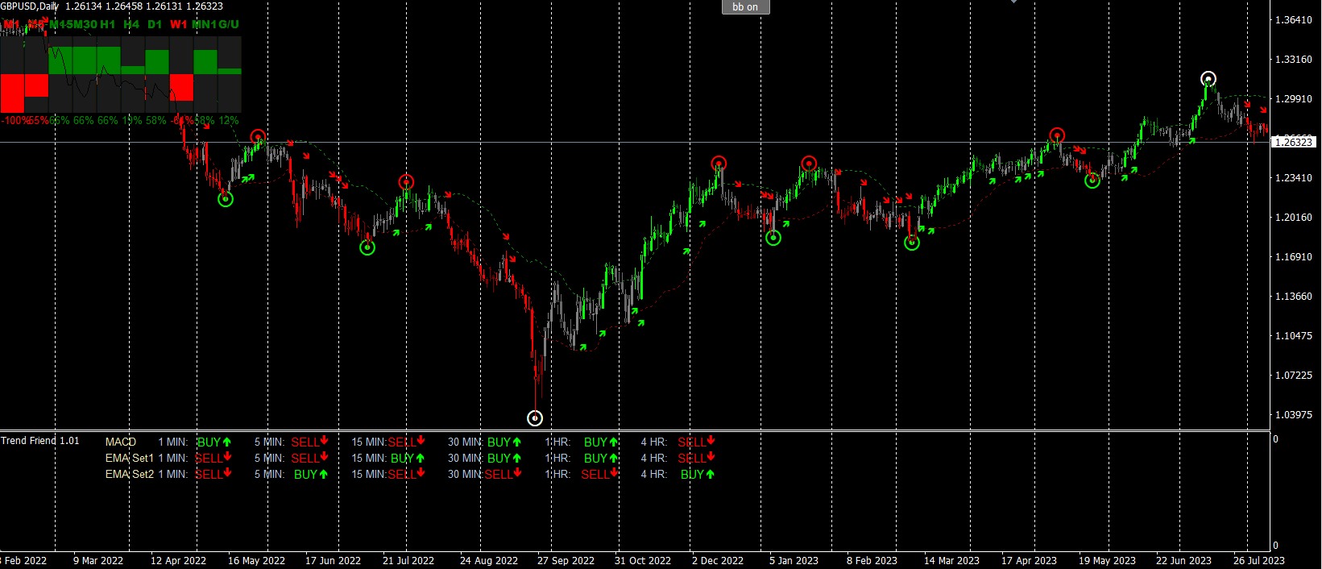Click the 1.36410 price level on the axis
This screenshot has width=1322, height=569.
coord(1294,19)
